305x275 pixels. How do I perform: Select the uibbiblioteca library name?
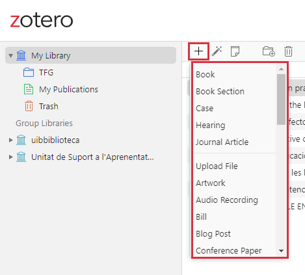pyautogui.click(x=55, y=140)
